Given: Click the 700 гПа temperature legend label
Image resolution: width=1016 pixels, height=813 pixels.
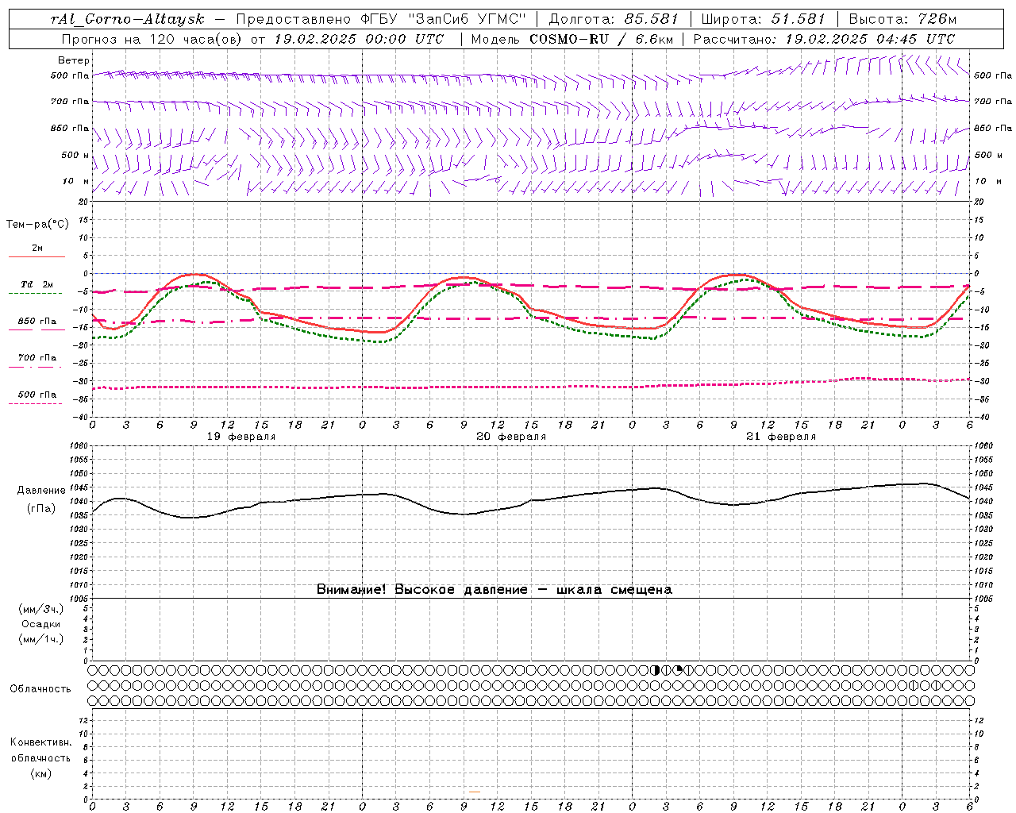Looking at the screenshot, I should tap(37, 358).
